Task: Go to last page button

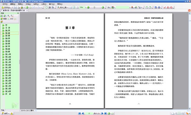Action: point(105,113)
